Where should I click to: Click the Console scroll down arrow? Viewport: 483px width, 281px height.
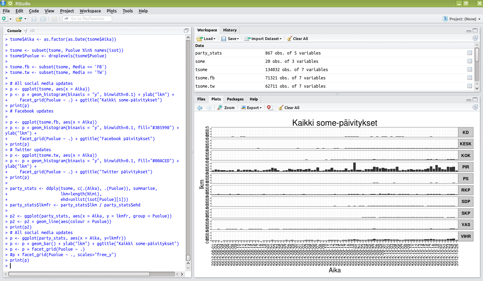coord(188,268)
